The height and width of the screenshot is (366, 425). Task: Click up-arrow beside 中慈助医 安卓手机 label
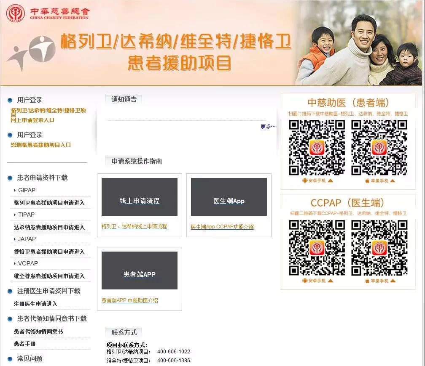point(330,180)
